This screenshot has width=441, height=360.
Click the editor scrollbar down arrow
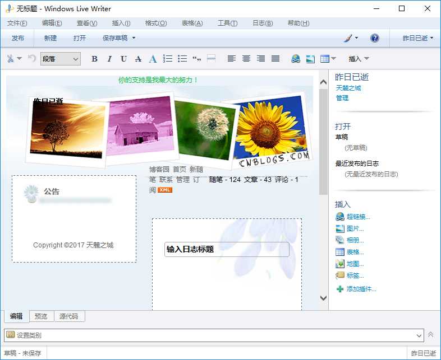point(323,298)
